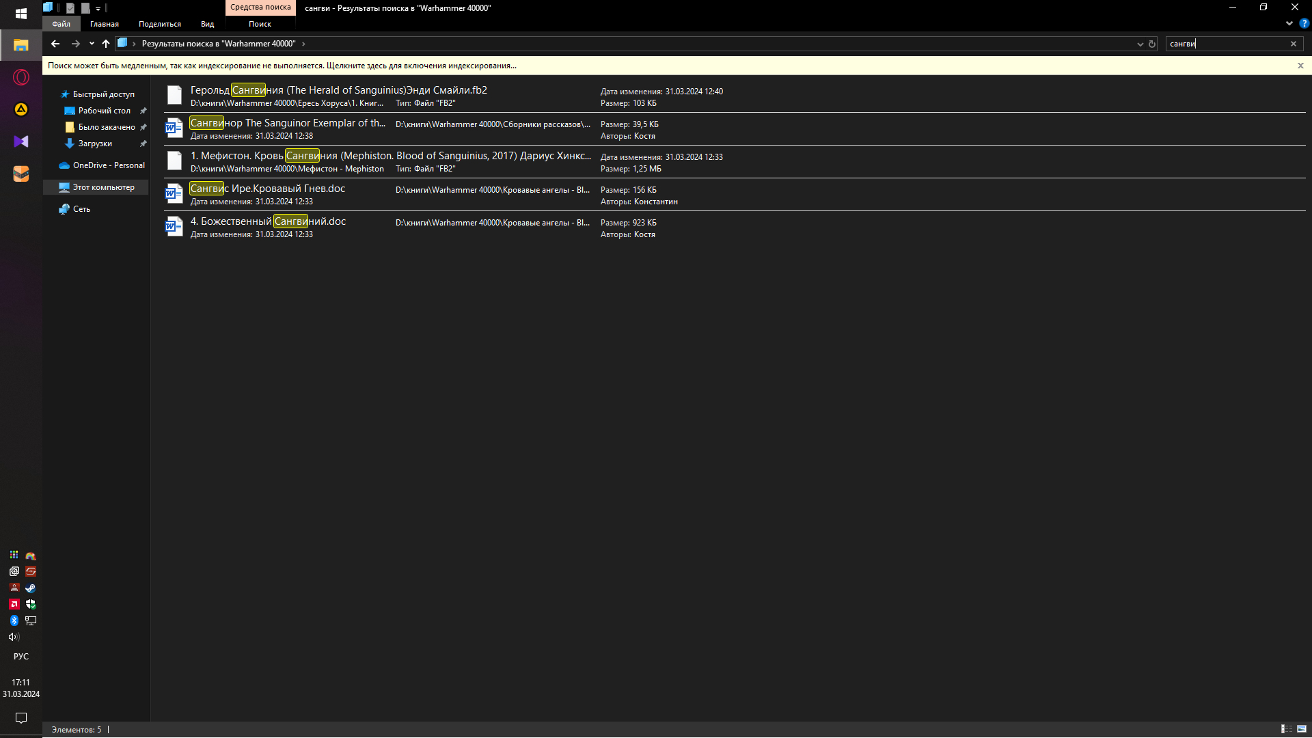This screenshot has width=1312, height=738.
Task: Select Этот компьютер in navigation pane
Action: [x=103, y=187]
